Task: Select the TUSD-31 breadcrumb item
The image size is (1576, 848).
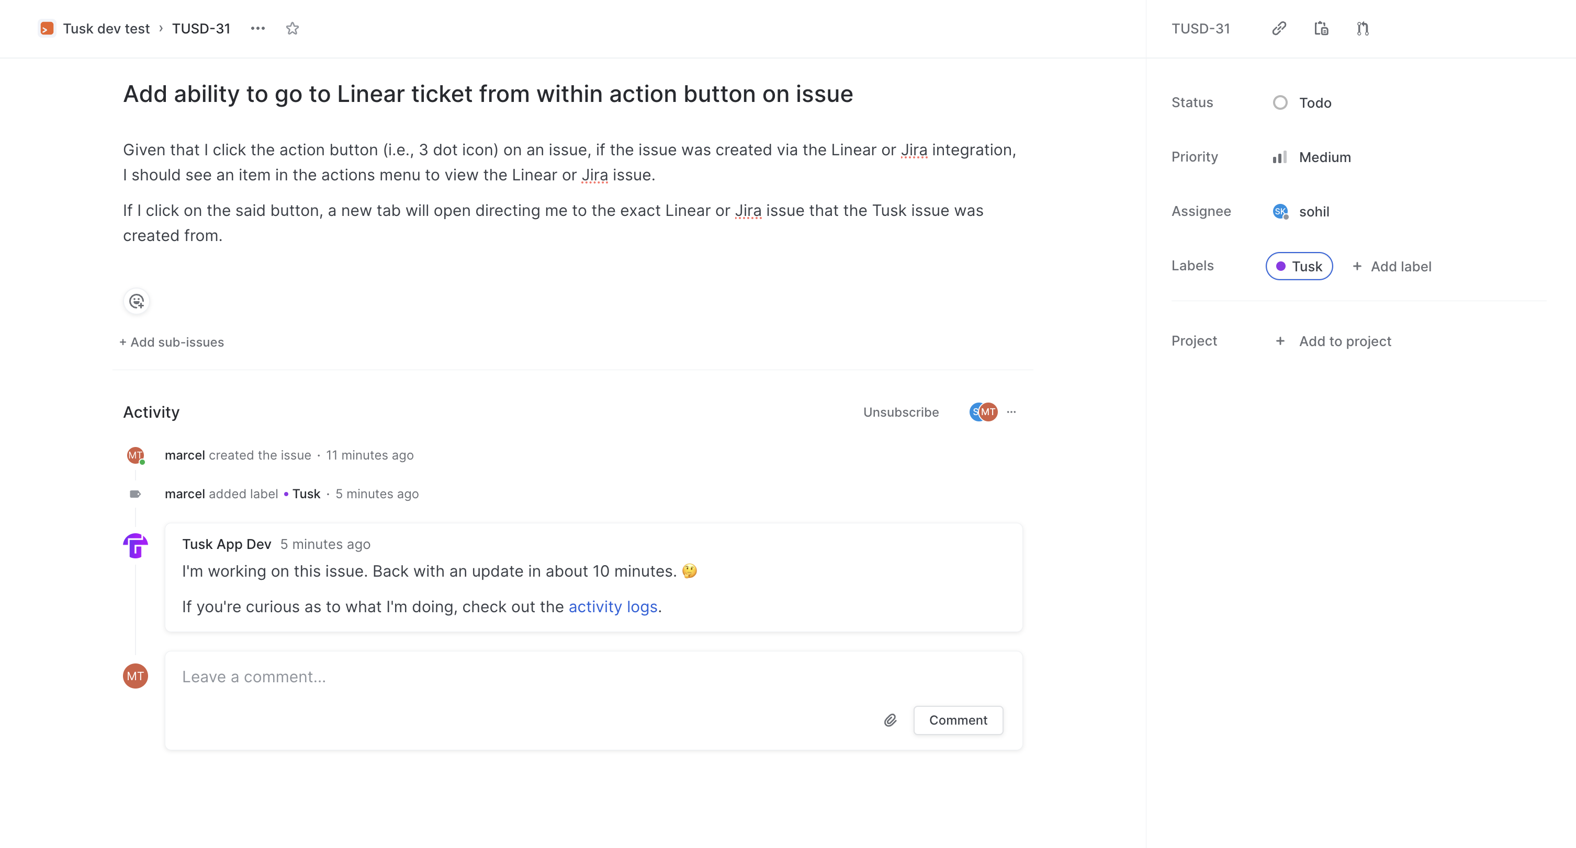Action: (201, 29)
